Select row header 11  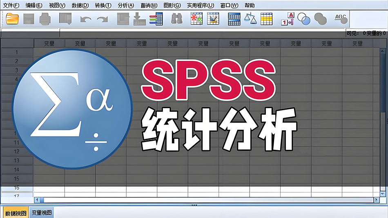pos(17,142)
